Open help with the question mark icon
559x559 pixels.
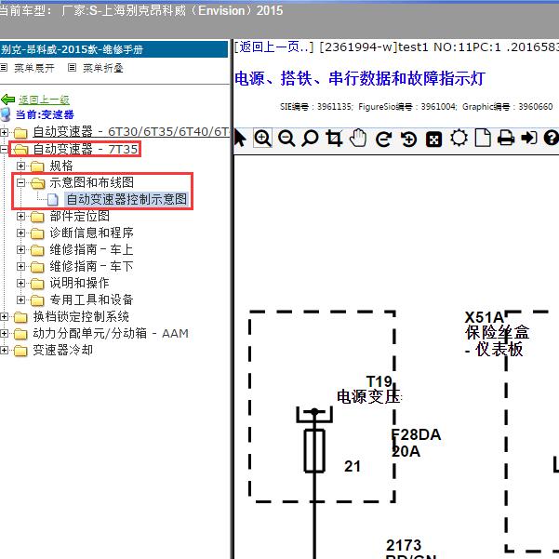[x=552, y=138]
